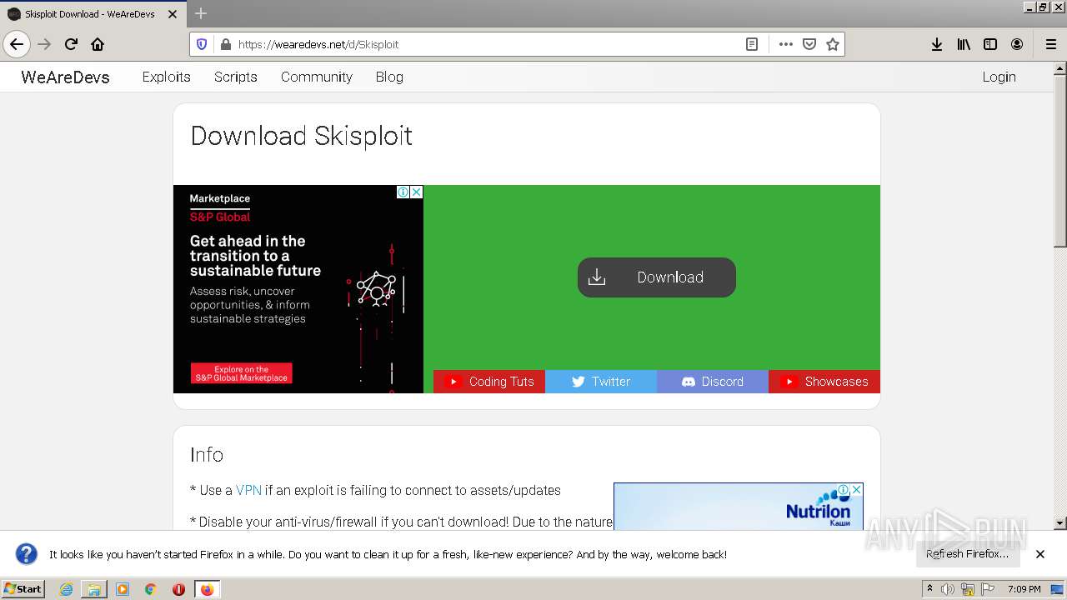Open Firefox account icon
The width and height of the screenshot is (1067, 600).
point(1017,44)
